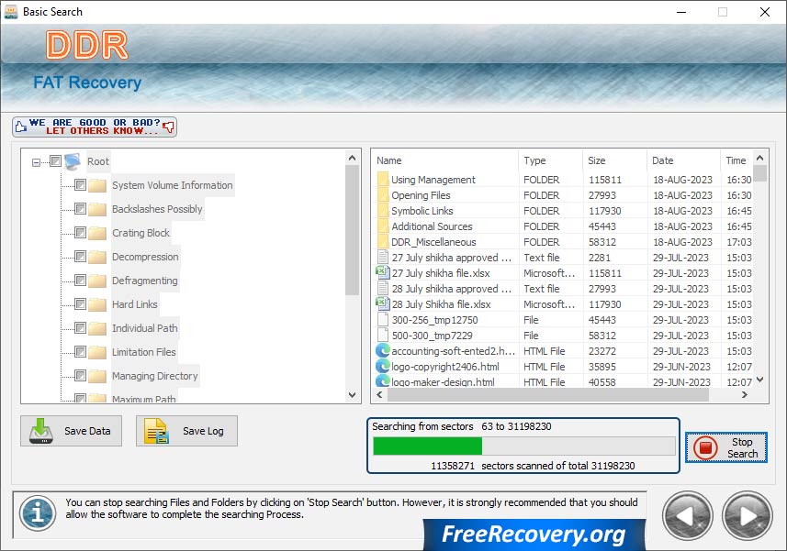Select the Individual Path tree folder
The width and height of the screenshot is (787, 551).
click(x=144, y=328)
